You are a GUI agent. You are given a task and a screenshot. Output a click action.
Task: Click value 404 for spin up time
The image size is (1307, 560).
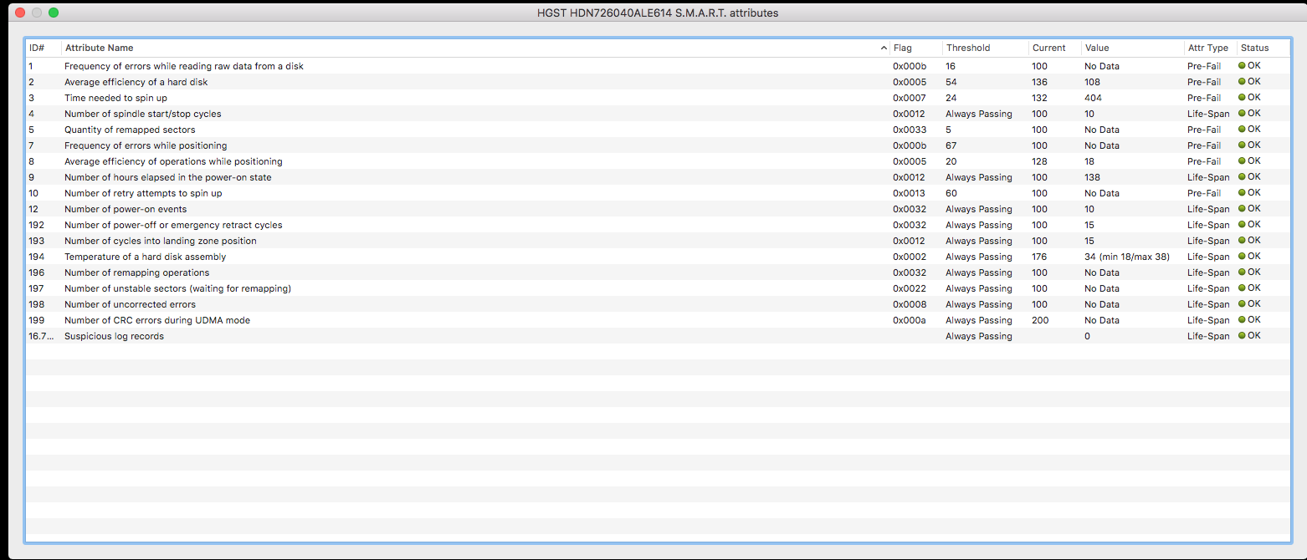pyautogui.click(x=1093, y=98)
